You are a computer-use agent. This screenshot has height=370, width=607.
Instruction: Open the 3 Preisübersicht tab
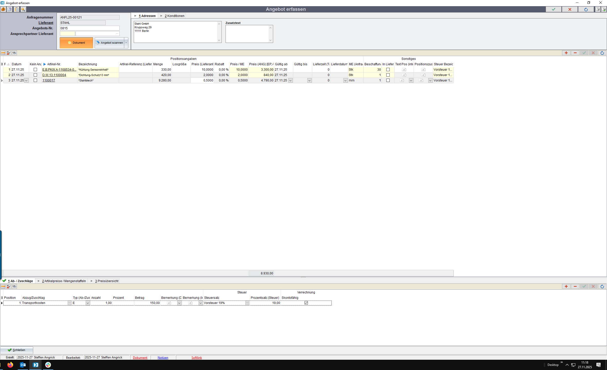pyautogui.click(x=106, y=281)
